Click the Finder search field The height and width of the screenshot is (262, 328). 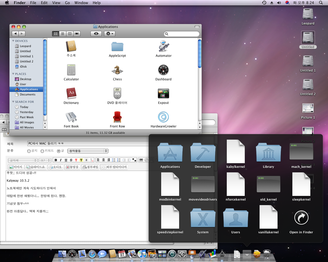click(x=182, y=34)
